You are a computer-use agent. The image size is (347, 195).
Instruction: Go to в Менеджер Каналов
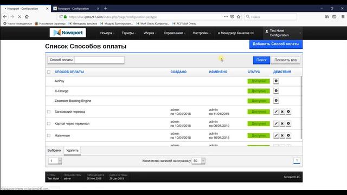point(236,33)
